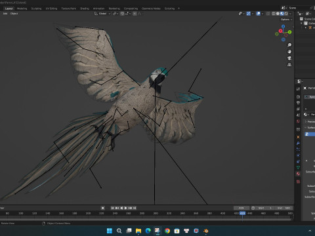Open the Physics properties tab
This screenshot has height=236, width=315.
pos(298,155)
